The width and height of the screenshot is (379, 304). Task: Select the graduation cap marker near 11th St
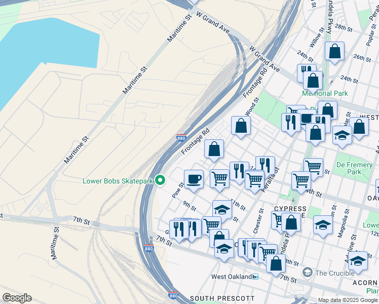click(222, 210)
